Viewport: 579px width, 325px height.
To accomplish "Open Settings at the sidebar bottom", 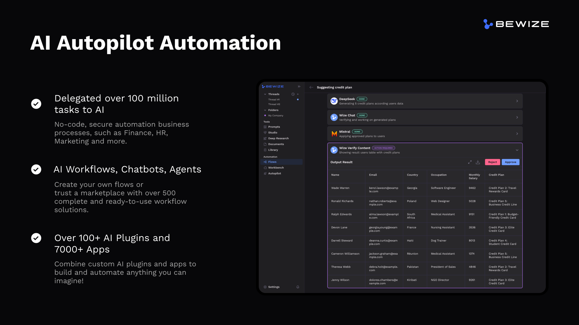I will 274,287.
